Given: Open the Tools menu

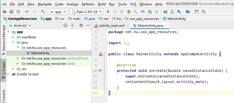Looking at the screenshot, I should (122, 4).
